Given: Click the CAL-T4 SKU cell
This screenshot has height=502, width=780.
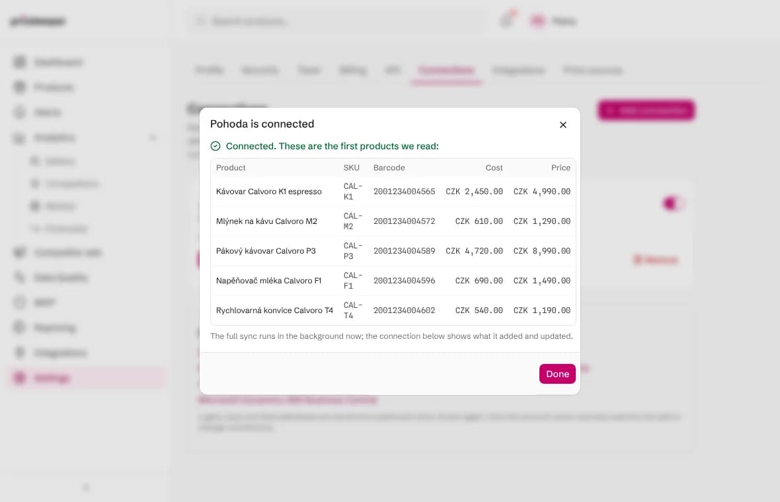Looking at the screenshot, I should 353,310.
